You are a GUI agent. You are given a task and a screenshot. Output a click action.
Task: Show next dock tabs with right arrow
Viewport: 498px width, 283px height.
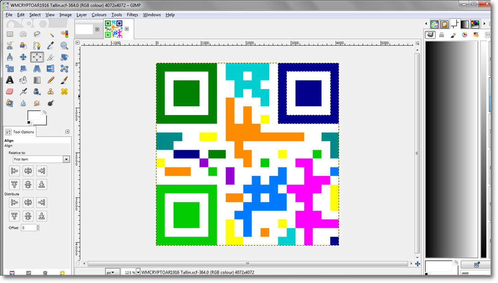click(x=484, y=24)
